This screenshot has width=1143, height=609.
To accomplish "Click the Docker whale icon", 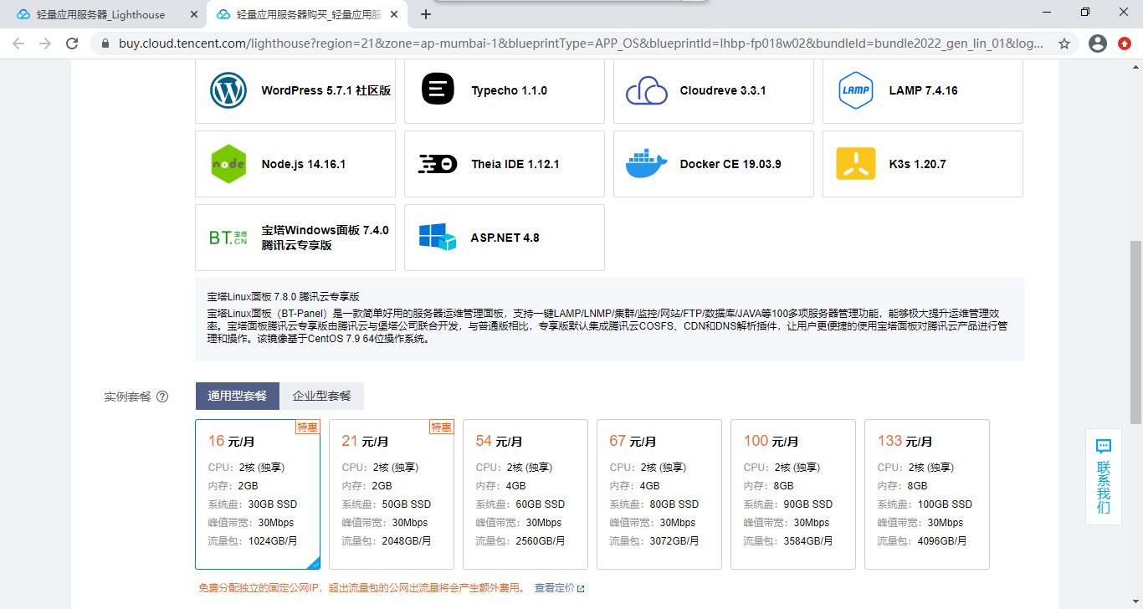I will click(x=647, y=164).
